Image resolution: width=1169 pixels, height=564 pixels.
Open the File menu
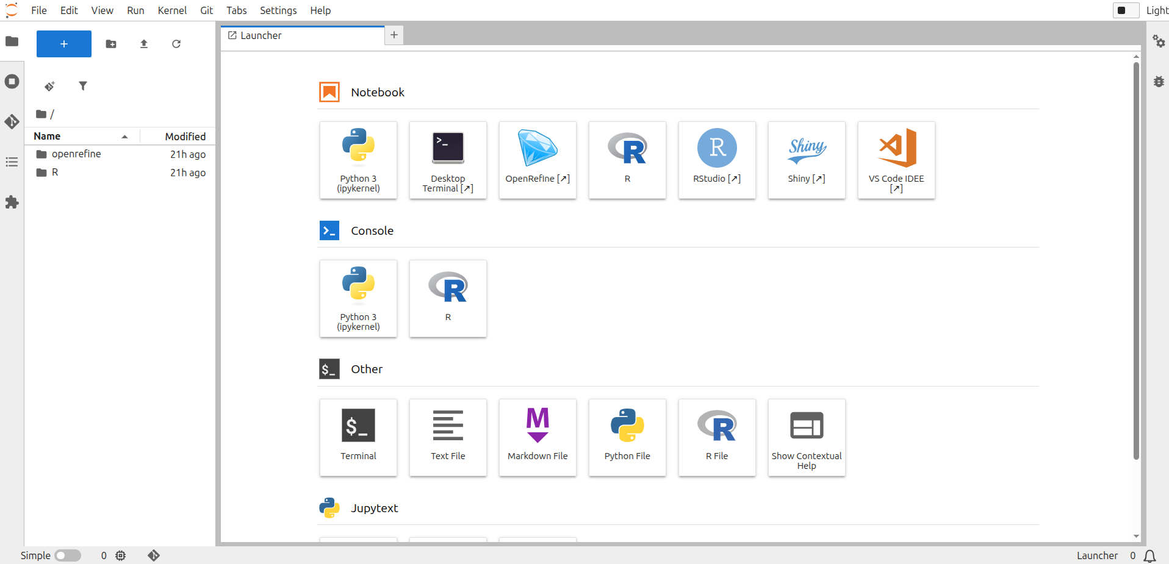click(39, 10)
